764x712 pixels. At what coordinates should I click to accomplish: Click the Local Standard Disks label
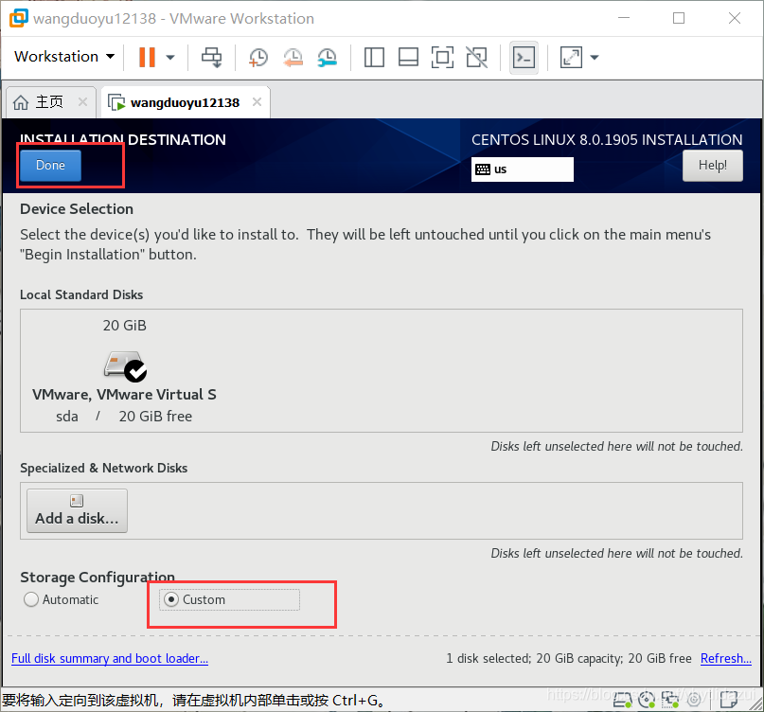point(81,294)
